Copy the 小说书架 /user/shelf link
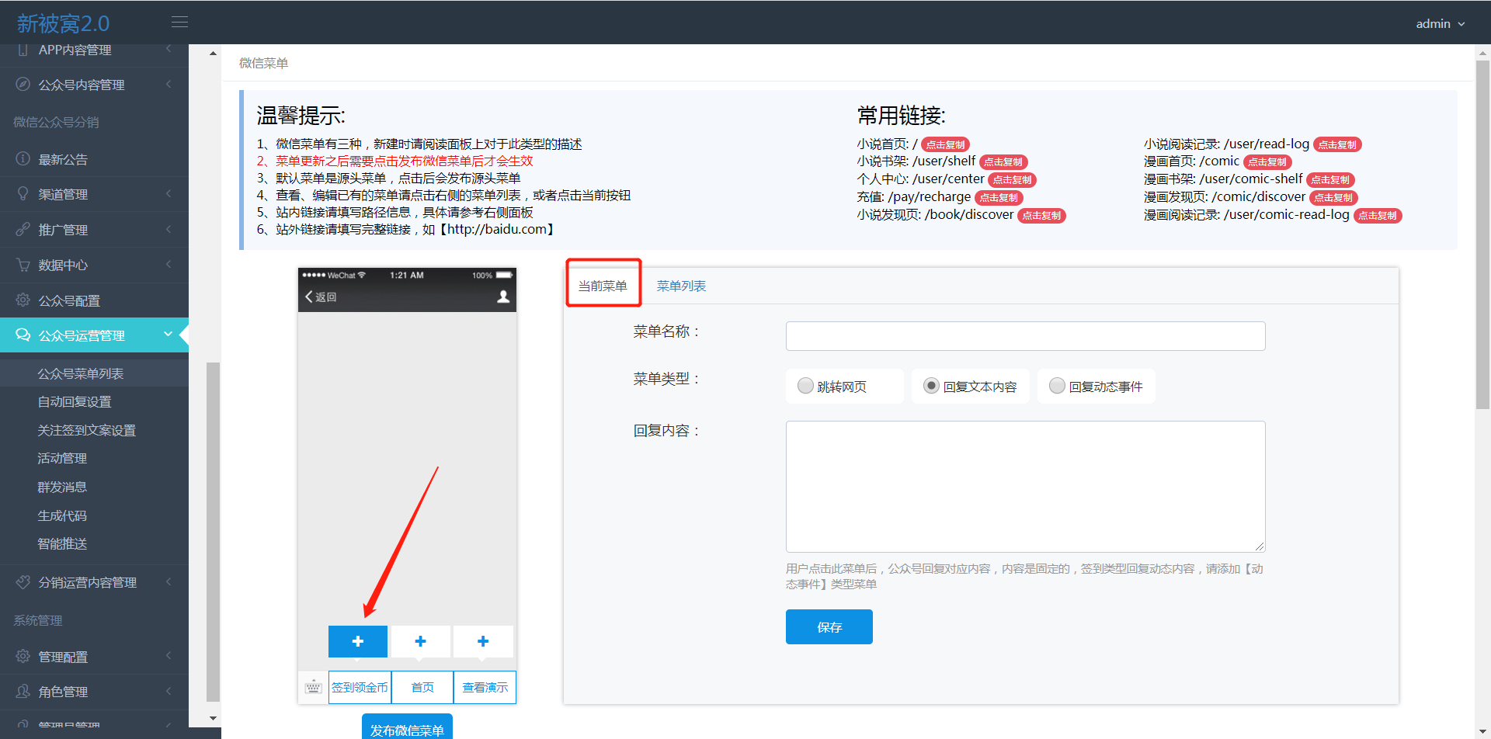Image resolution: width=1491 pixels, height=739 pixels. tap(1003, 162)
